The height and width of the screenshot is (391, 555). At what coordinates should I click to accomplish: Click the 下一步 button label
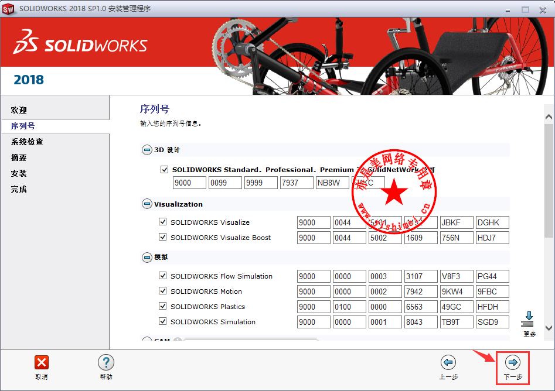coord(513,377)
